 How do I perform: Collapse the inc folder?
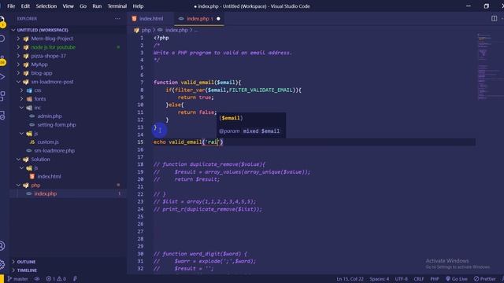point(37,108)
